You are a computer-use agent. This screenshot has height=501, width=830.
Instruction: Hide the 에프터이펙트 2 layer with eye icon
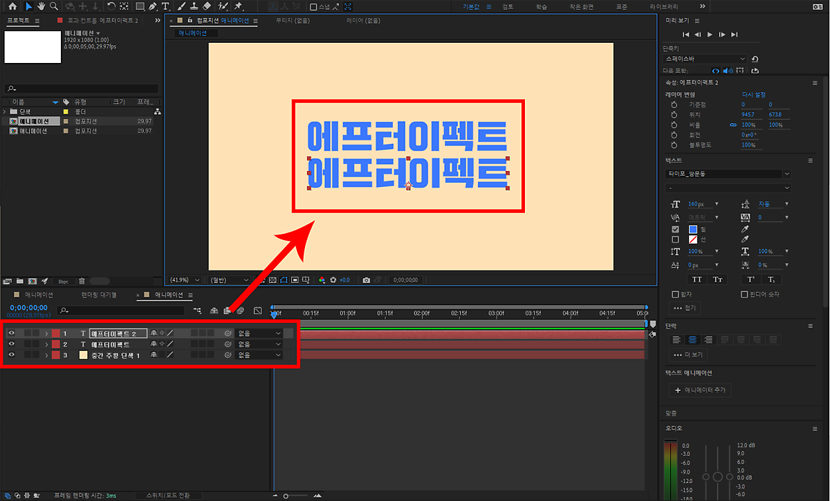[x=11, y=333]
